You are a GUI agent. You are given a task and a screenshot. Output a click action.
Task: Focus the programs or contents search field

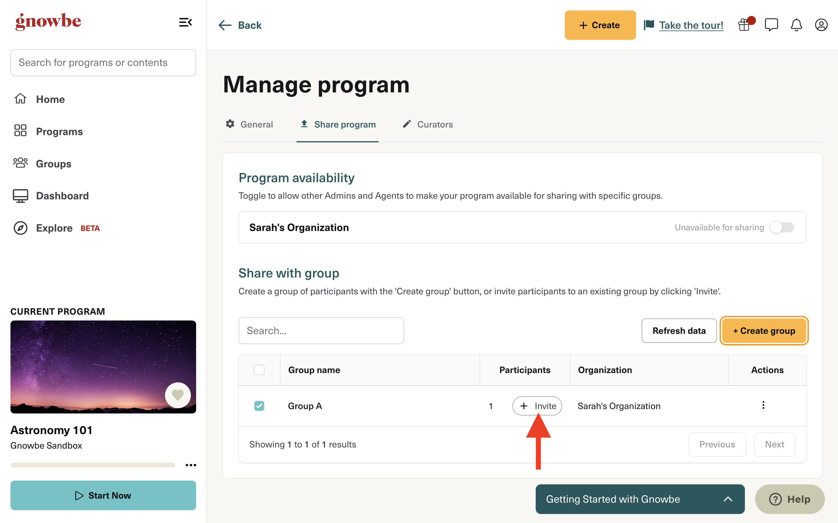coord(103,62)
